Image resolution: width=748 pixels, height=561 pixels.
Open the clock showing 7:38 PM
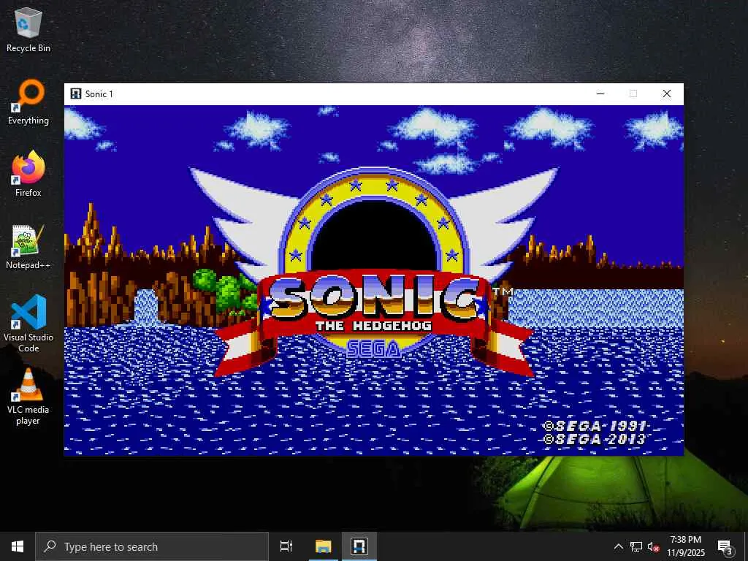coord(685,546)
